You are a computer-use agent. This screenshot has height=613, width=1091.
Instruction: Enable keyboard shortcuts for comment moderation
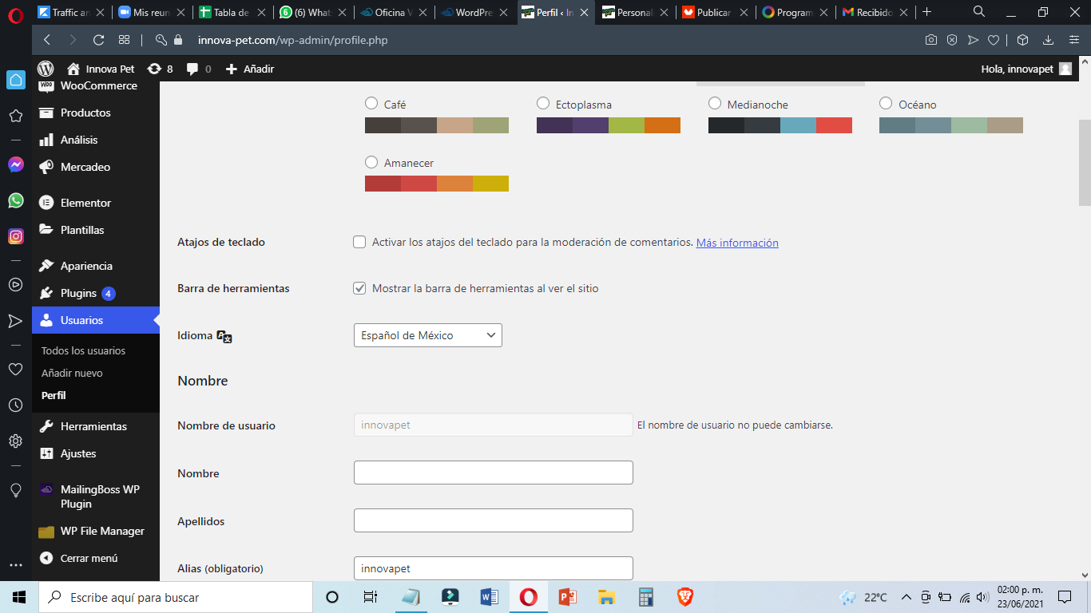coord(359,242)
